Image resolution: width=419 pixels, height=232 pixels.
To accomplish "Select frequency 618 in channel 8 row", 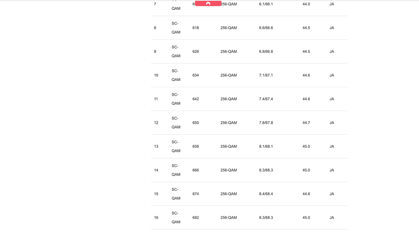I will [195, 28].
